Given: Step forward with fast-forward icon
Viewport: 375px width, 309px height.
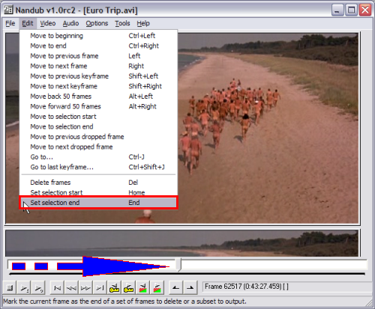Looking at the screenshot, I should click(85, 288).
